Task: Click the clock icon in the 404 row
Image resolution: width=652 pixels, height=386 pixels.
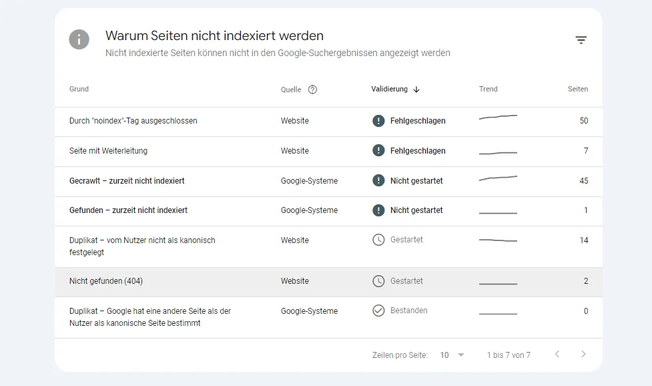Action: coord(378,281)
